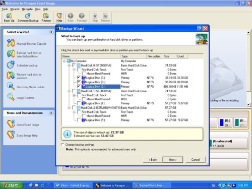
Task: Click the Logical Disk (D:) drive icon
Action: 84,82
